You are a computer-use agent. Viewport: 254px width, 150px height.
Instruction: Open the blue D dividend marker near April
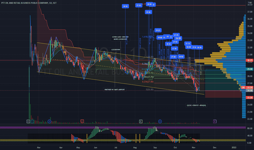(49, 121)
